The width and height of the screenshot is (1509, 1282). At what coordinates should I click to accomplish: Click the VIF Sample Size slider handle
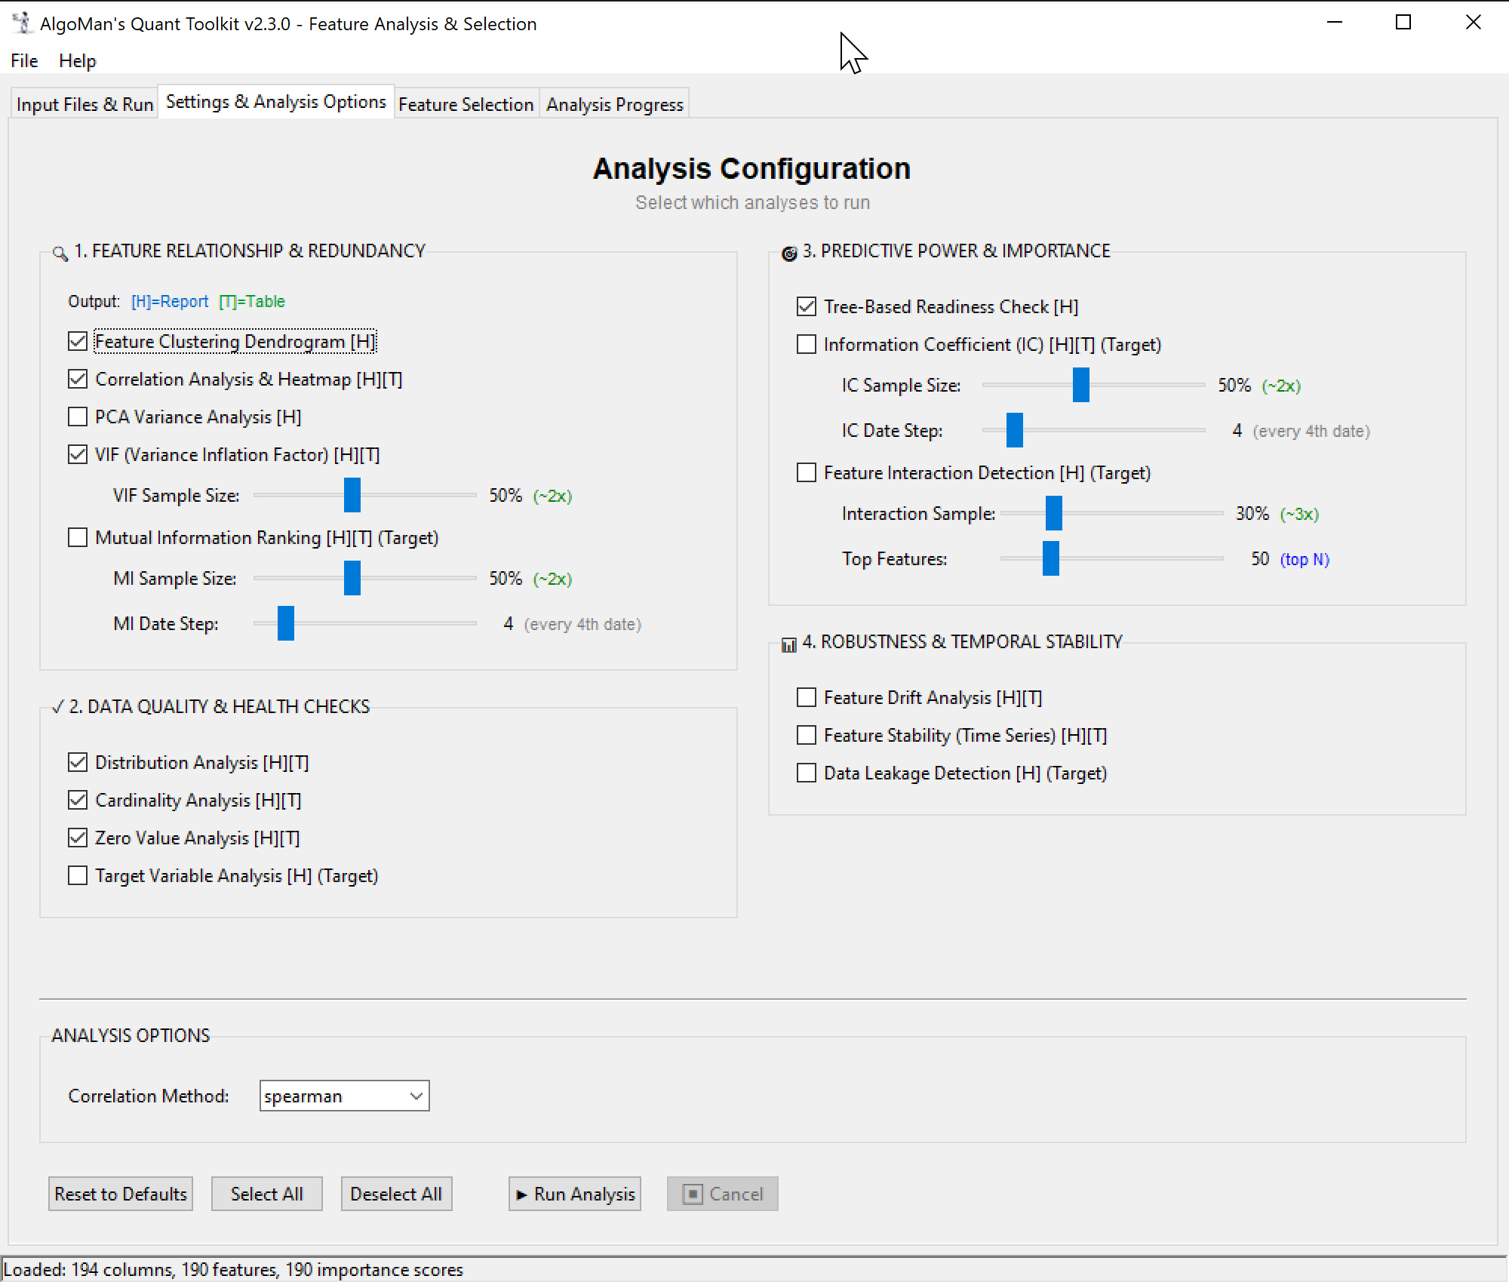tap(352, 495)
